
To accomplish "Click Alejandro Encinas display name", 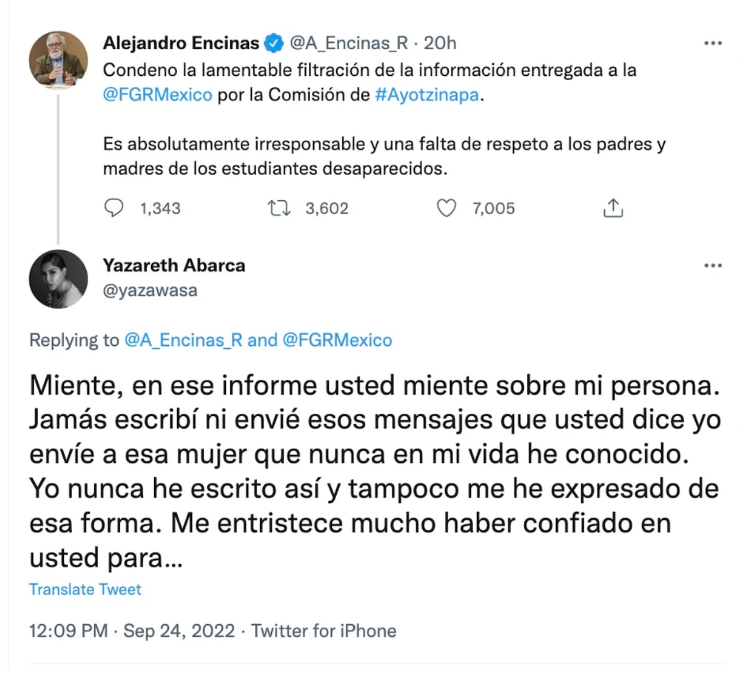I will [181, 43].
